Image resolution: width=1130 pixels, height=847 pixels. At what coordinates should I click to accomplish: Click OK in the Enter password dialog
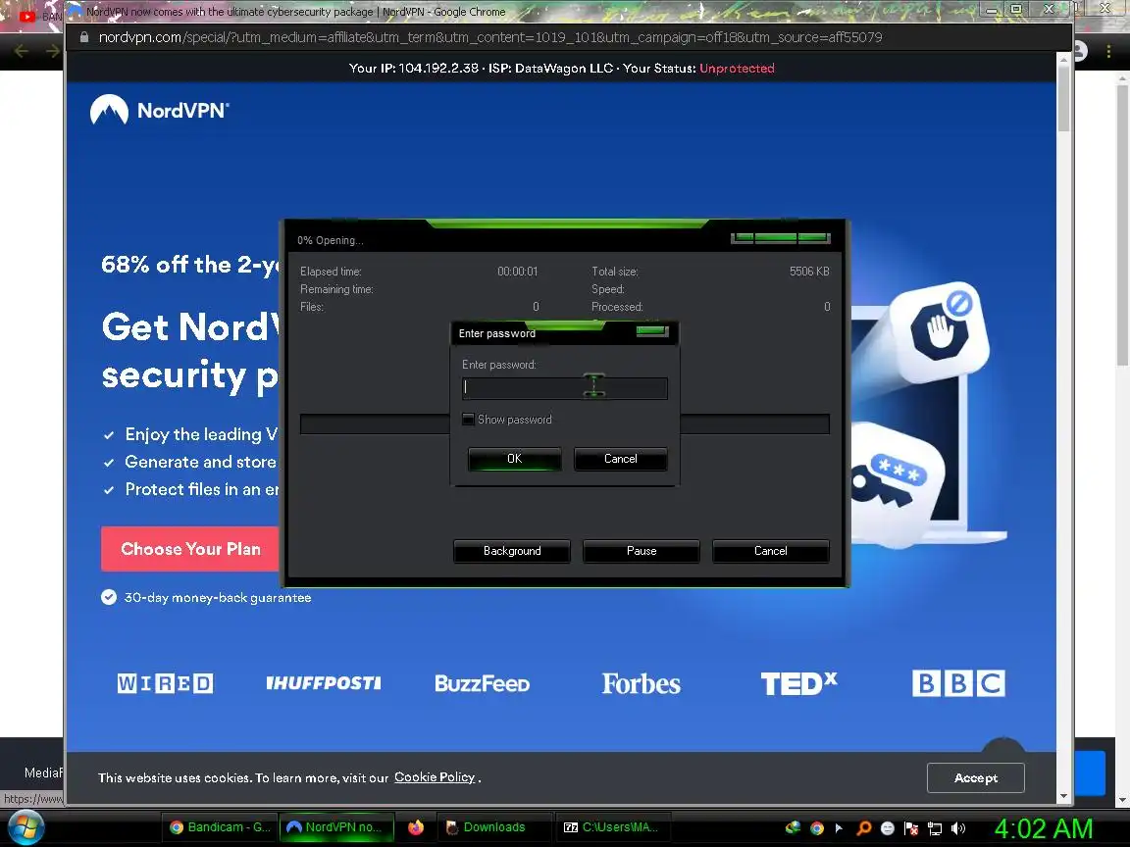(514, 459)
